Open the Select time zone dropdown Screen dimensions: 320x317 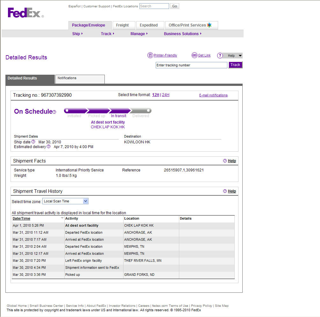tap(65, 201)
